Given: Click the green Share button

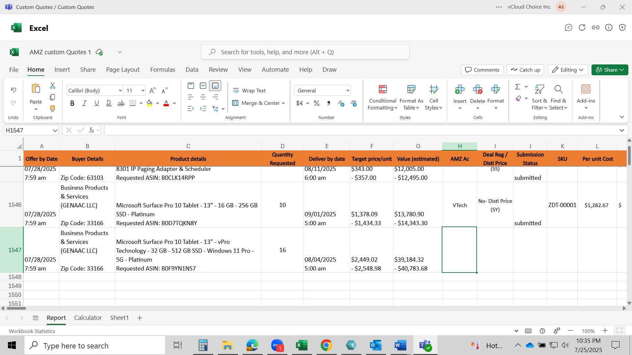Looking at the screenshot, I should tap(610, 70).
